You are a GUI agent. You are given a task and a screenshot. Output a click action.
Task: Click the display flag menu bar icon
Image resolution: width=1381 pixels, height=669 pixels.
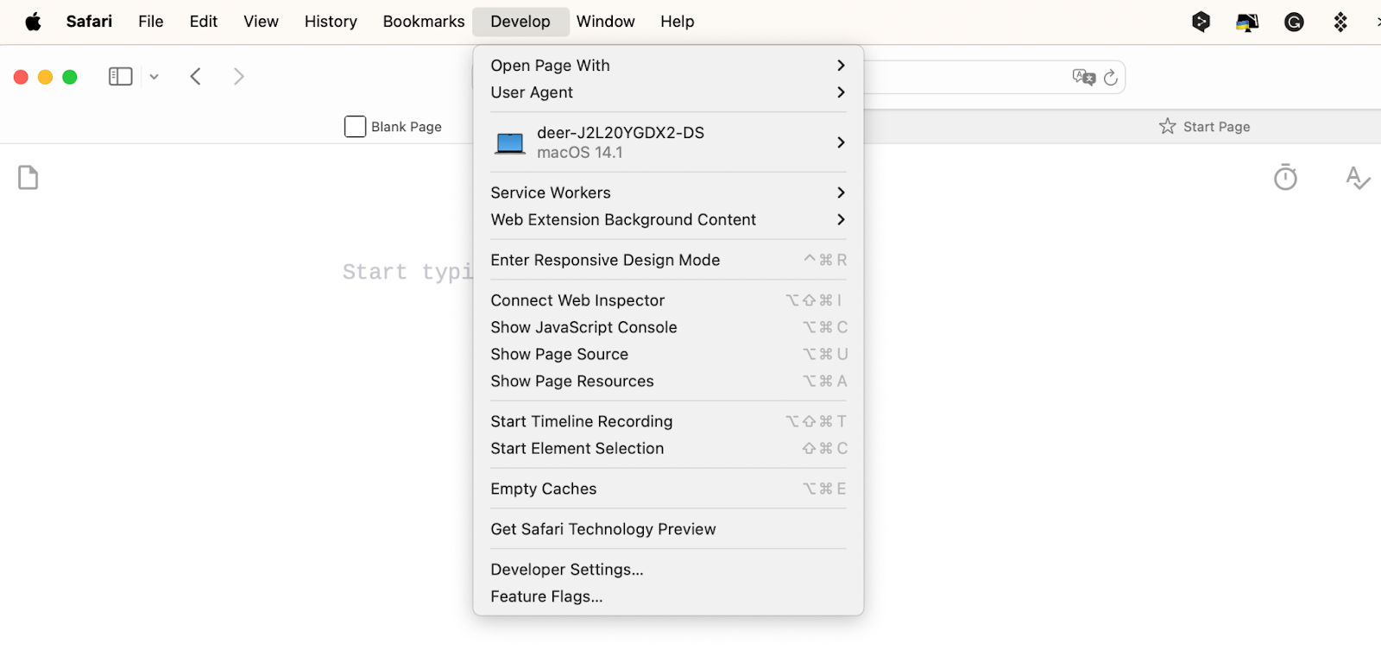coord(1247,22)
